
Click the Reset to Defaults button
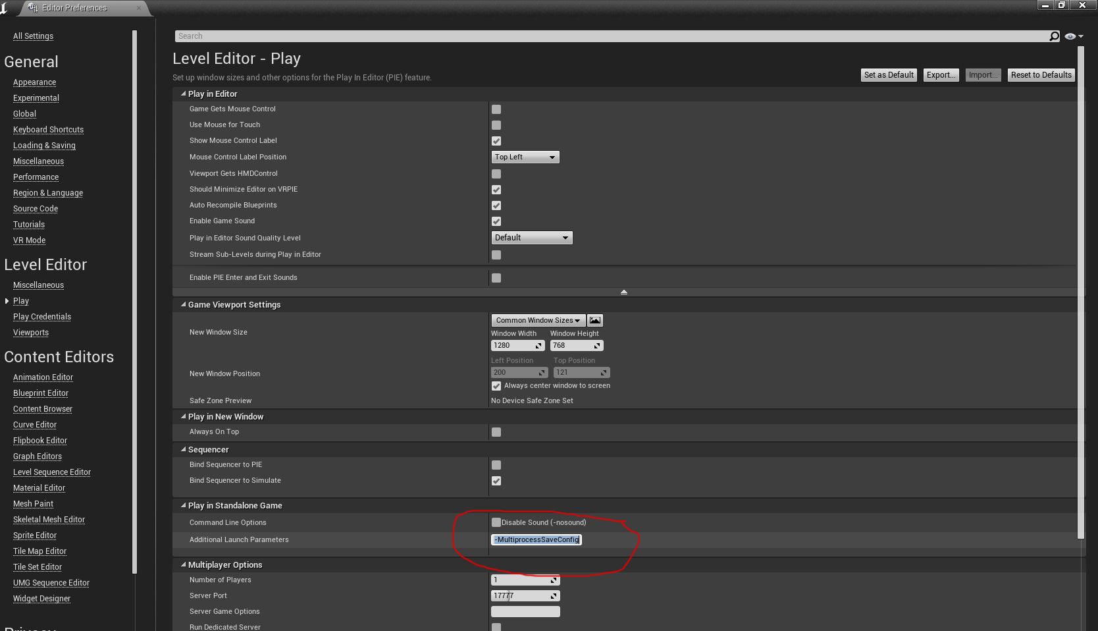pyautogui.click(x=1041, y=75)
